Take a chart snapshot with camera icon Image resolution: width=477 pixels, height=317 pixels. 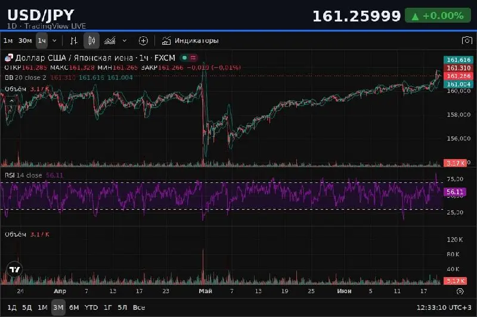pyautogui.click(x=467, y=41)
